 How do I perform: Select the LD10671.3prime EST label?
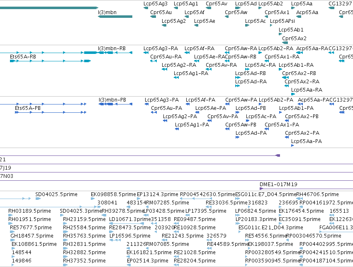point(130,219)
